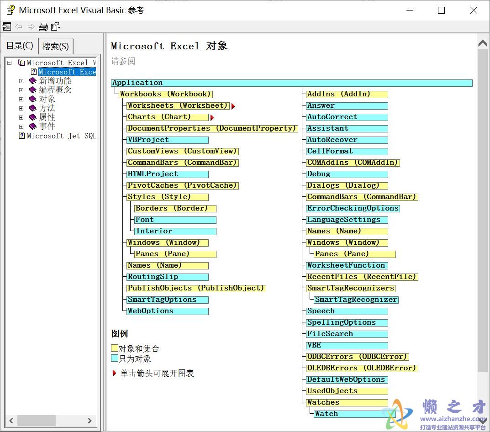
Task: Open the ODBCErrors (ODBCError) link
Action: coord(358,357)
